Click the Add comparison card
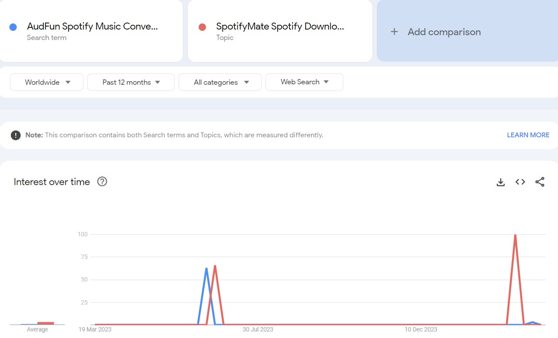This screenshot has width=558, height=338. (x=467, y=31)
